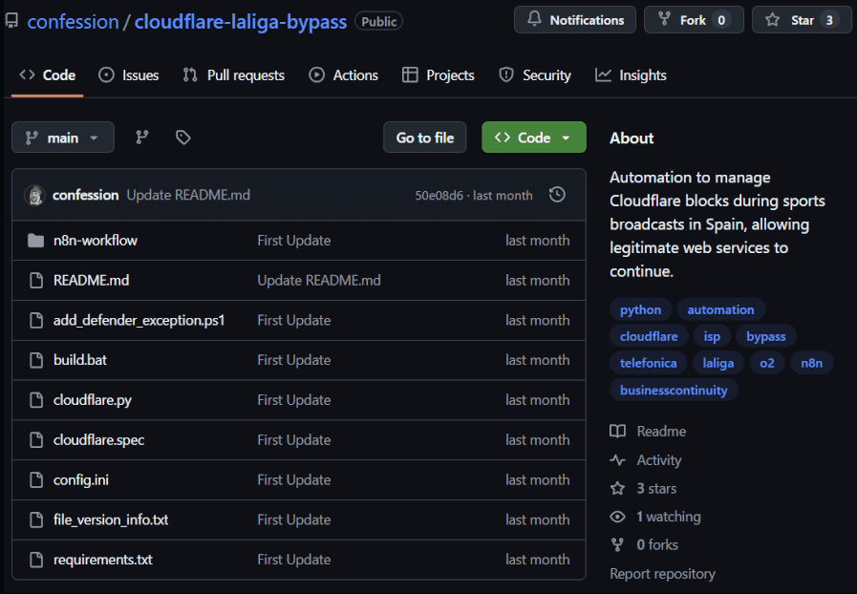Open the confession author link in commit row

point(85,195)
